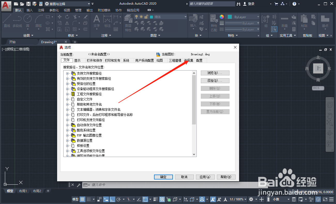Click the Rotate tool in the Modify panel
The height and width of the screenshot is (204, 336).
coord(67,17)
